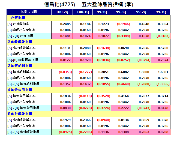
Task: Click the value 0.2366 in payables growth row
Action: [x=85, y=120]
